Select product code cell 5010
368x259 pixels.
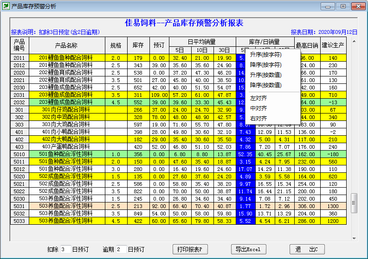tap(19, 154)
